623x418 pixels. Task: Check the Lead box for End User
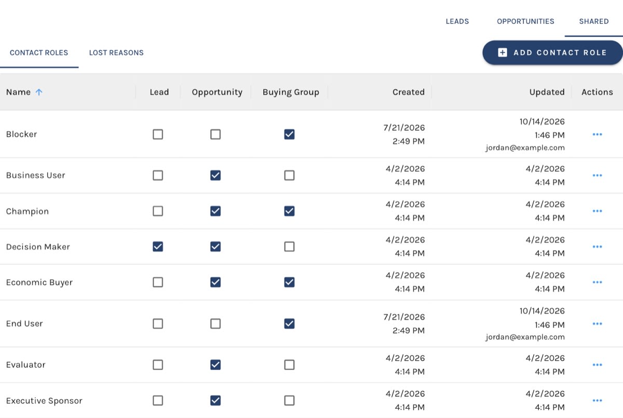[x=158, y=323]
